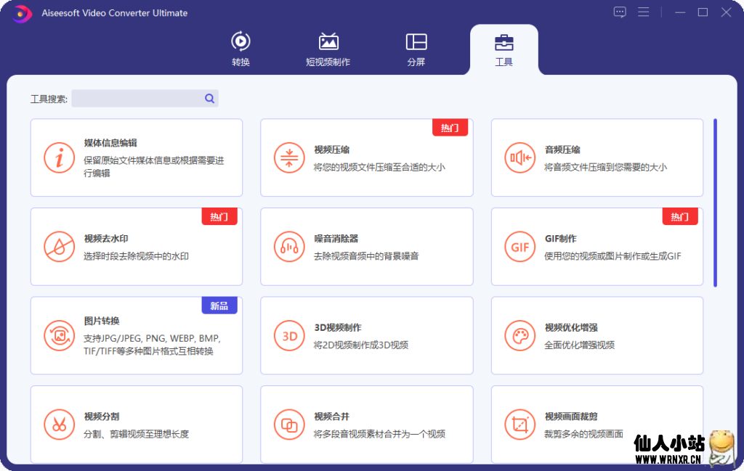Select the 工具 tab label
744x471 pixels.
point(504,62)
